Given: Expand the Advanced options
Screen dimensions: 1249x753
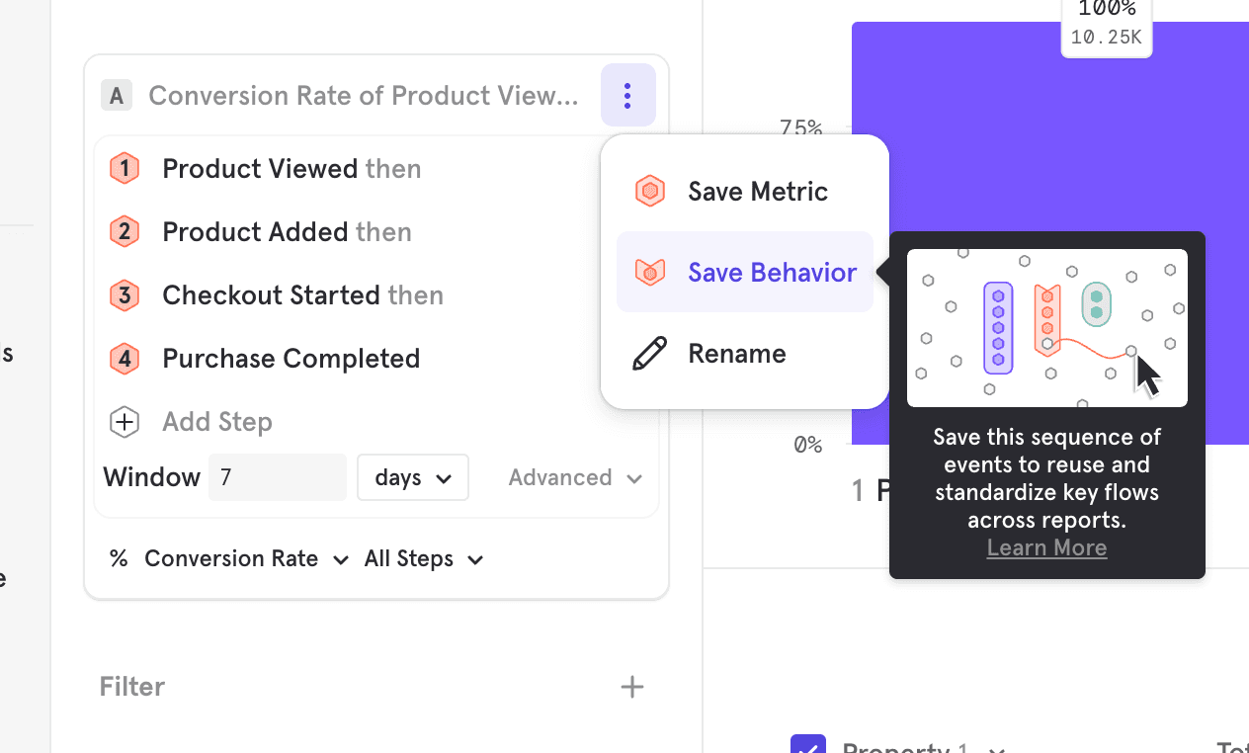Looking at the screenshot, I should click(x=574, y=477).
